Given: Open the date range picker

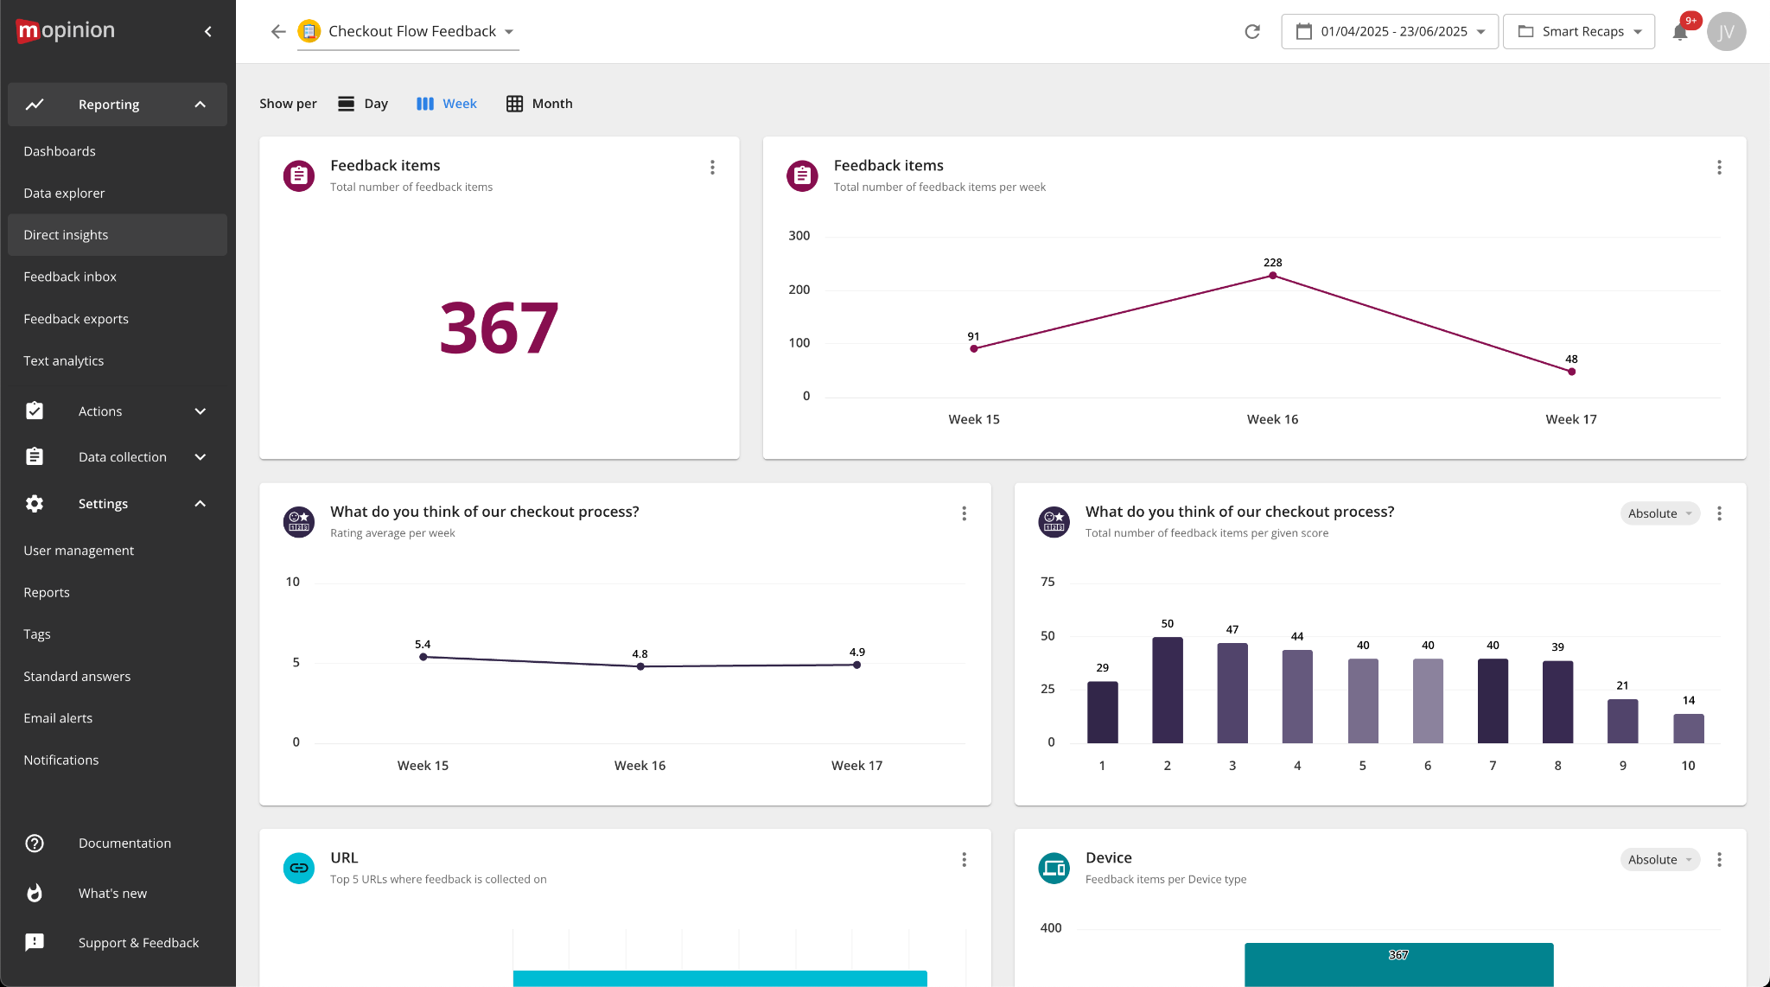Looking at the screenshot, I should [x=1389, y=31].
